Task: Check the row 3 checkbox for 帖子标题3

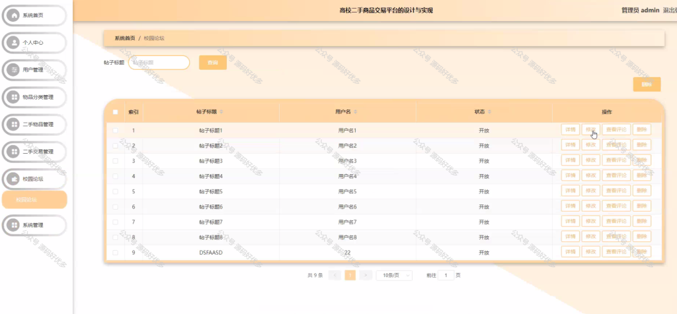Action: point(115,161)
